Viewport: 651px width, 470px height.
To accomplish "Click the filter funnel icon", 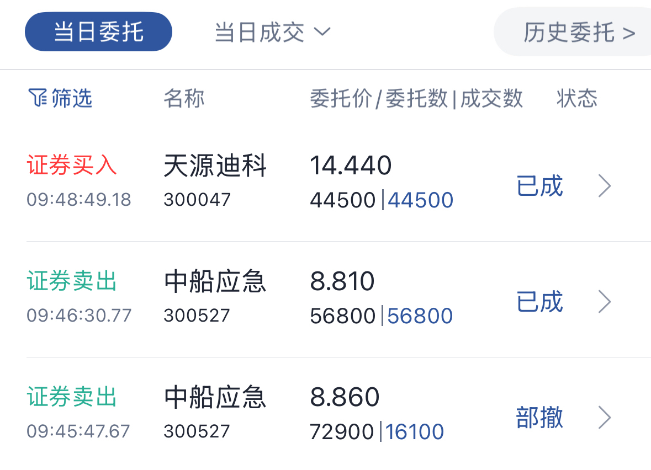I will (x=38, y=98).
